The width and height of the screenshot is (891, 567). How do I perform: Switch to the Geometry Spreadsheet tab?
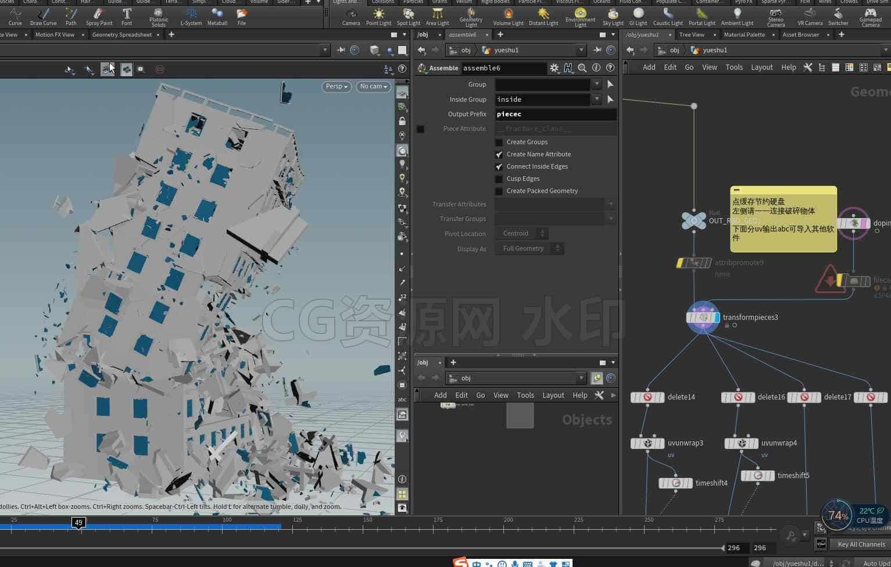point(122,35)
